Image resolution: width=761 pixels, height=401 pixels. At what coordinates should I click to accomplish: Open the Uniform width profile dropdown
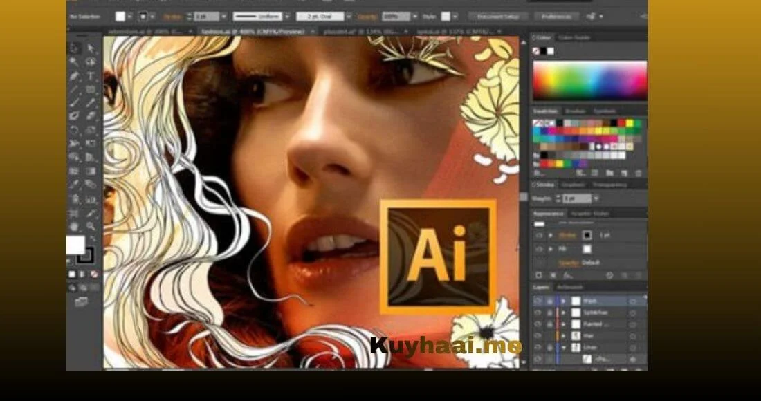pyautogui.click(x=287, y=17)
